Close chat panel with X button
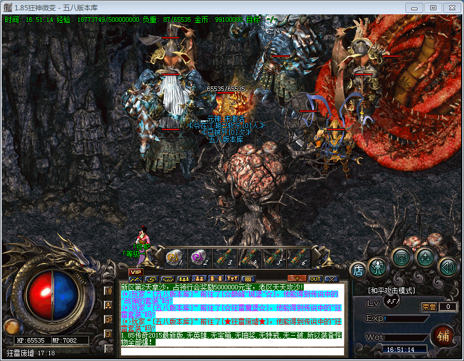 coord(331,279)
